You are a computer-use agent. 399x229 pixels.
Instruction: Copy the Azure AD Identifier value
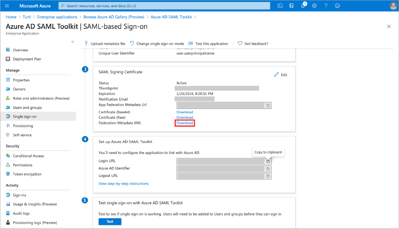click(x=268, y=169)
